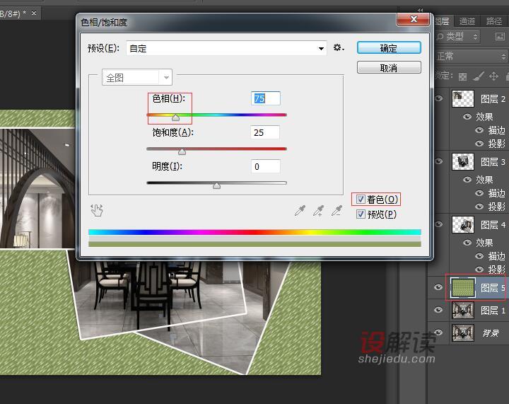Select the add-to-sample eyedropper
This screenshot has height=404, width=509.
click(x=318, y=210)
